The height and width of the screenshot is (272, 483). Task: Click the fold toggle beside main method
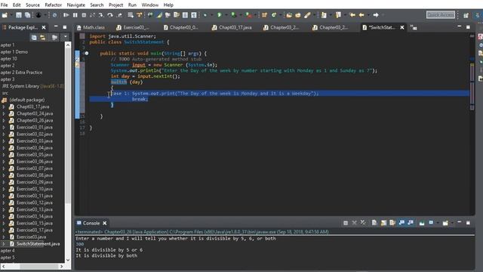tap(87, 54)
